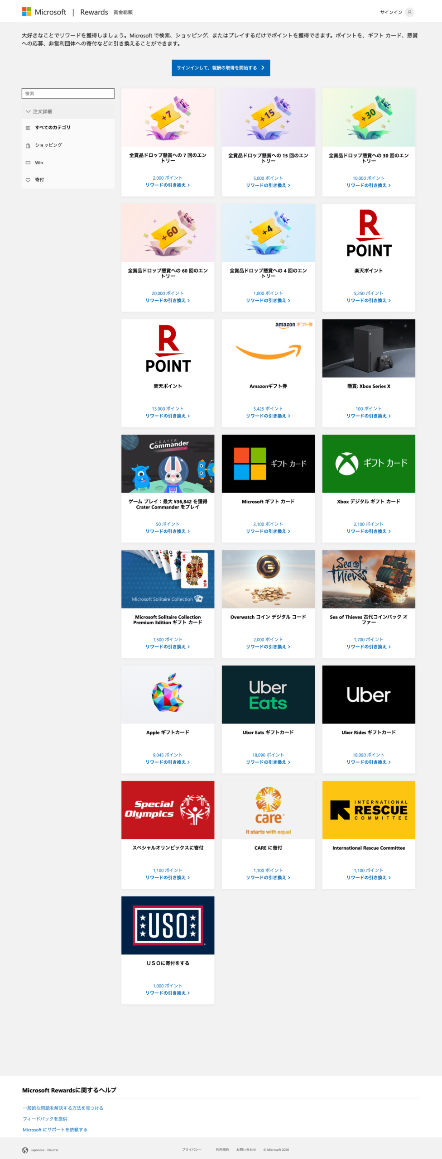Click the globe icon in footer
Viewport: 442px width, 1159px height.
pyautogui.click(x=25, y=1150)
